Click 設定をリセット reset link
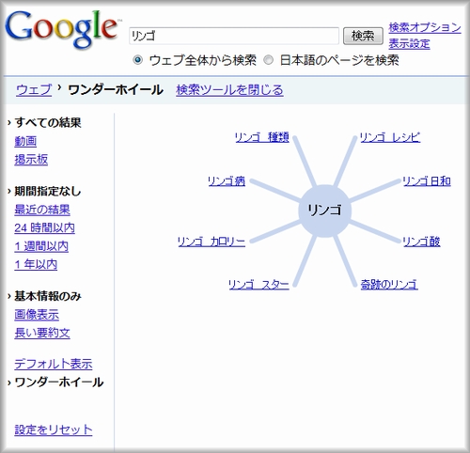 (x=54, y=430)
